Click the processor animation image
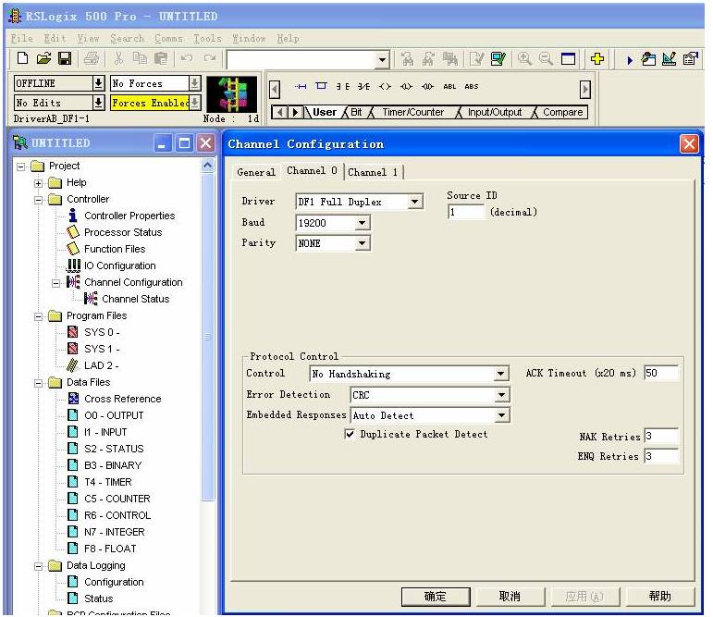 click(x=232, y=94)
